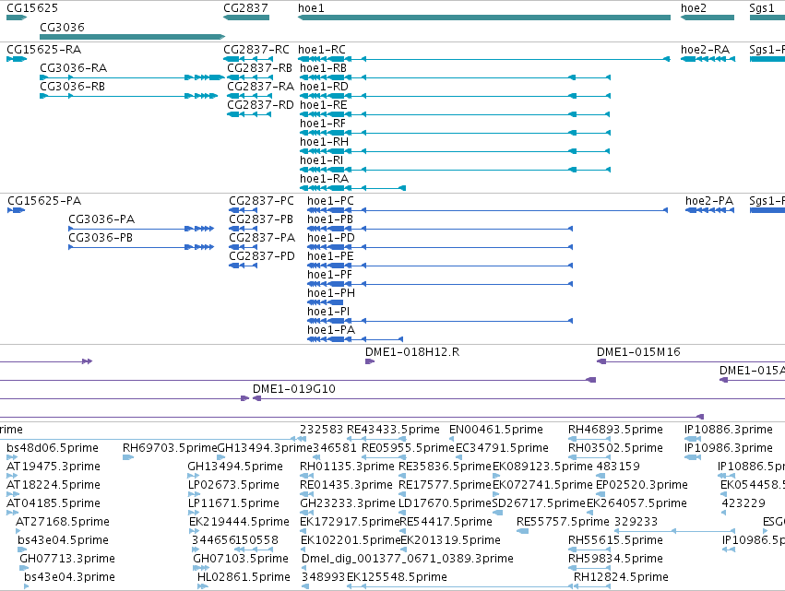Select the hoe1-RA transcript label
Screen dimensions: 785x591
[x=324, y=179]
